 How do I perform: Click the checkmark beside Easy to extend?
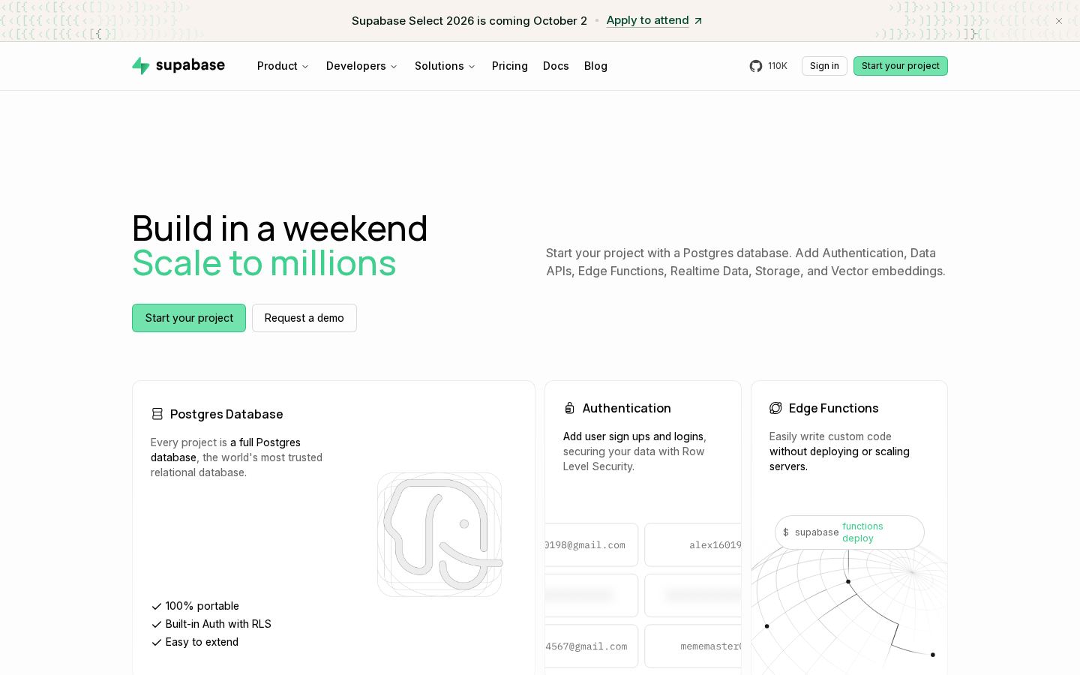(157, 642)
